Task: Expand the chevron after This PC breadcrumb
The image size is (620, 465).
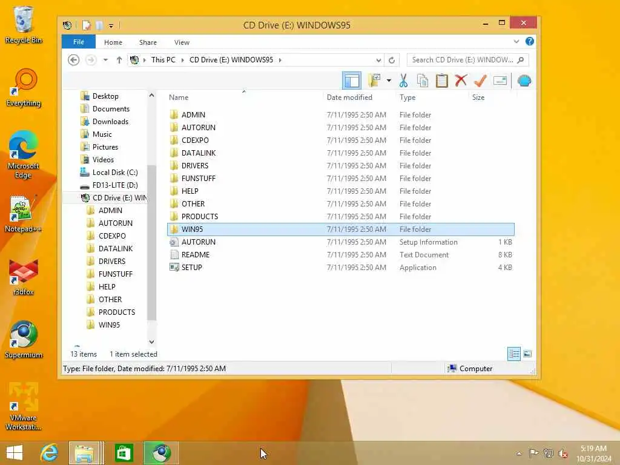Action: tap(183, 60)
